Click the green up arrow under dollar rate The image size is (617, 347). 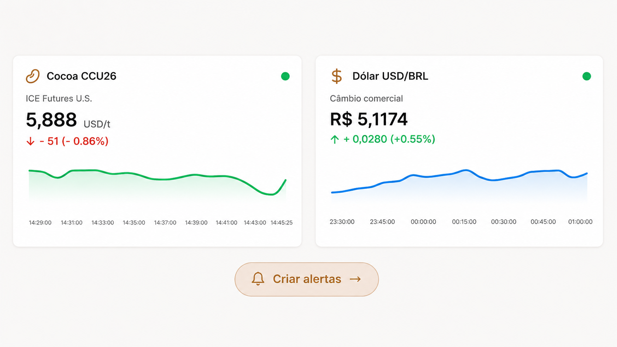(x=335, y=139)
